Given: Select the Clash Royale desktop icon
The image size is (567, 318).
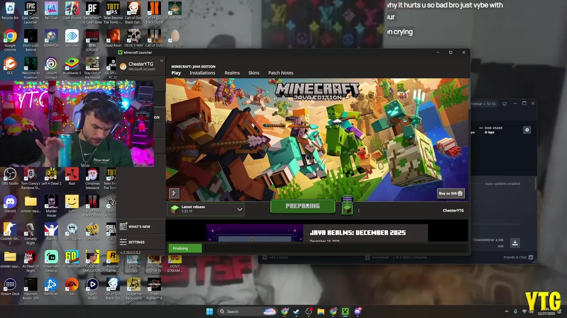Looking at the screenshot, I should (x=72, y=11).
